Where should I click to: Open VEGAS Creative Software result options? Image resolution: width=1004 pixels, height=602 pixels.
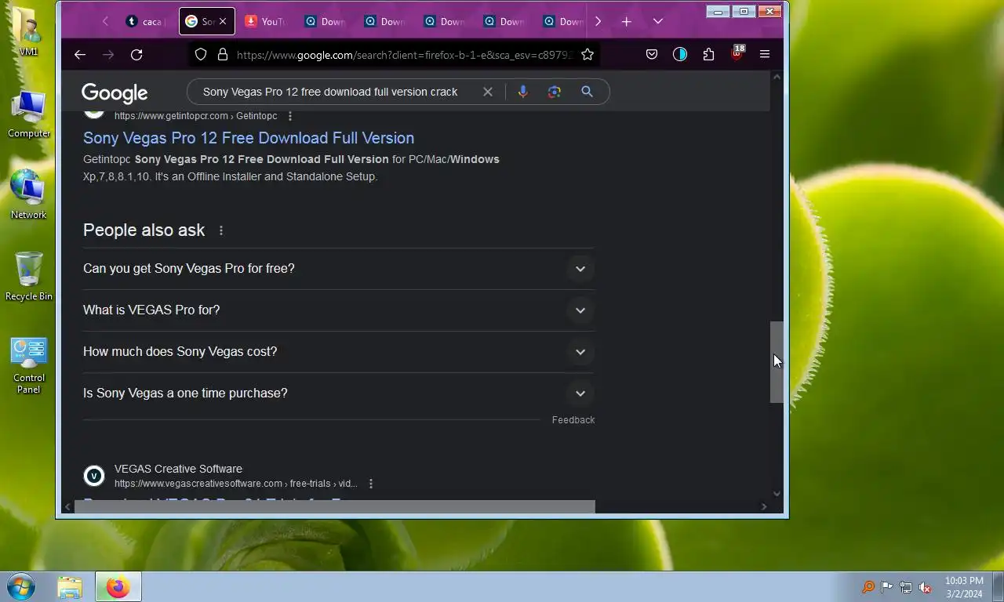pyautogui.click(x=371, y=484)
